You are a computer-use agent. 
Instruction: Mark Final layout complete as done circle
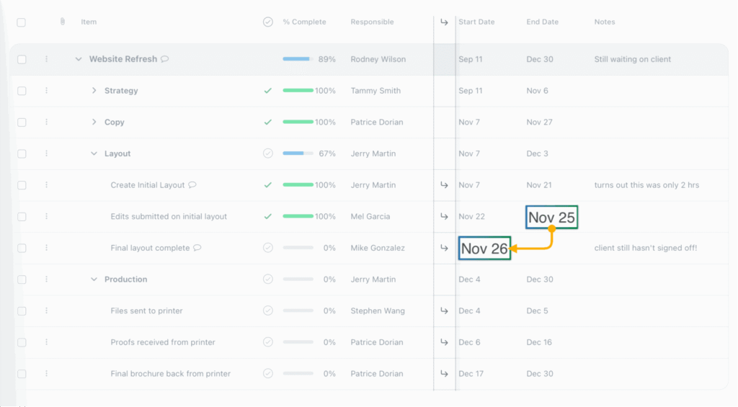click(268, 248)
